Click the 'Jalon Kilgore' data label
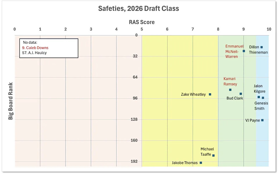The height and width of the screenshot is (175, 279). click(260, 89)
